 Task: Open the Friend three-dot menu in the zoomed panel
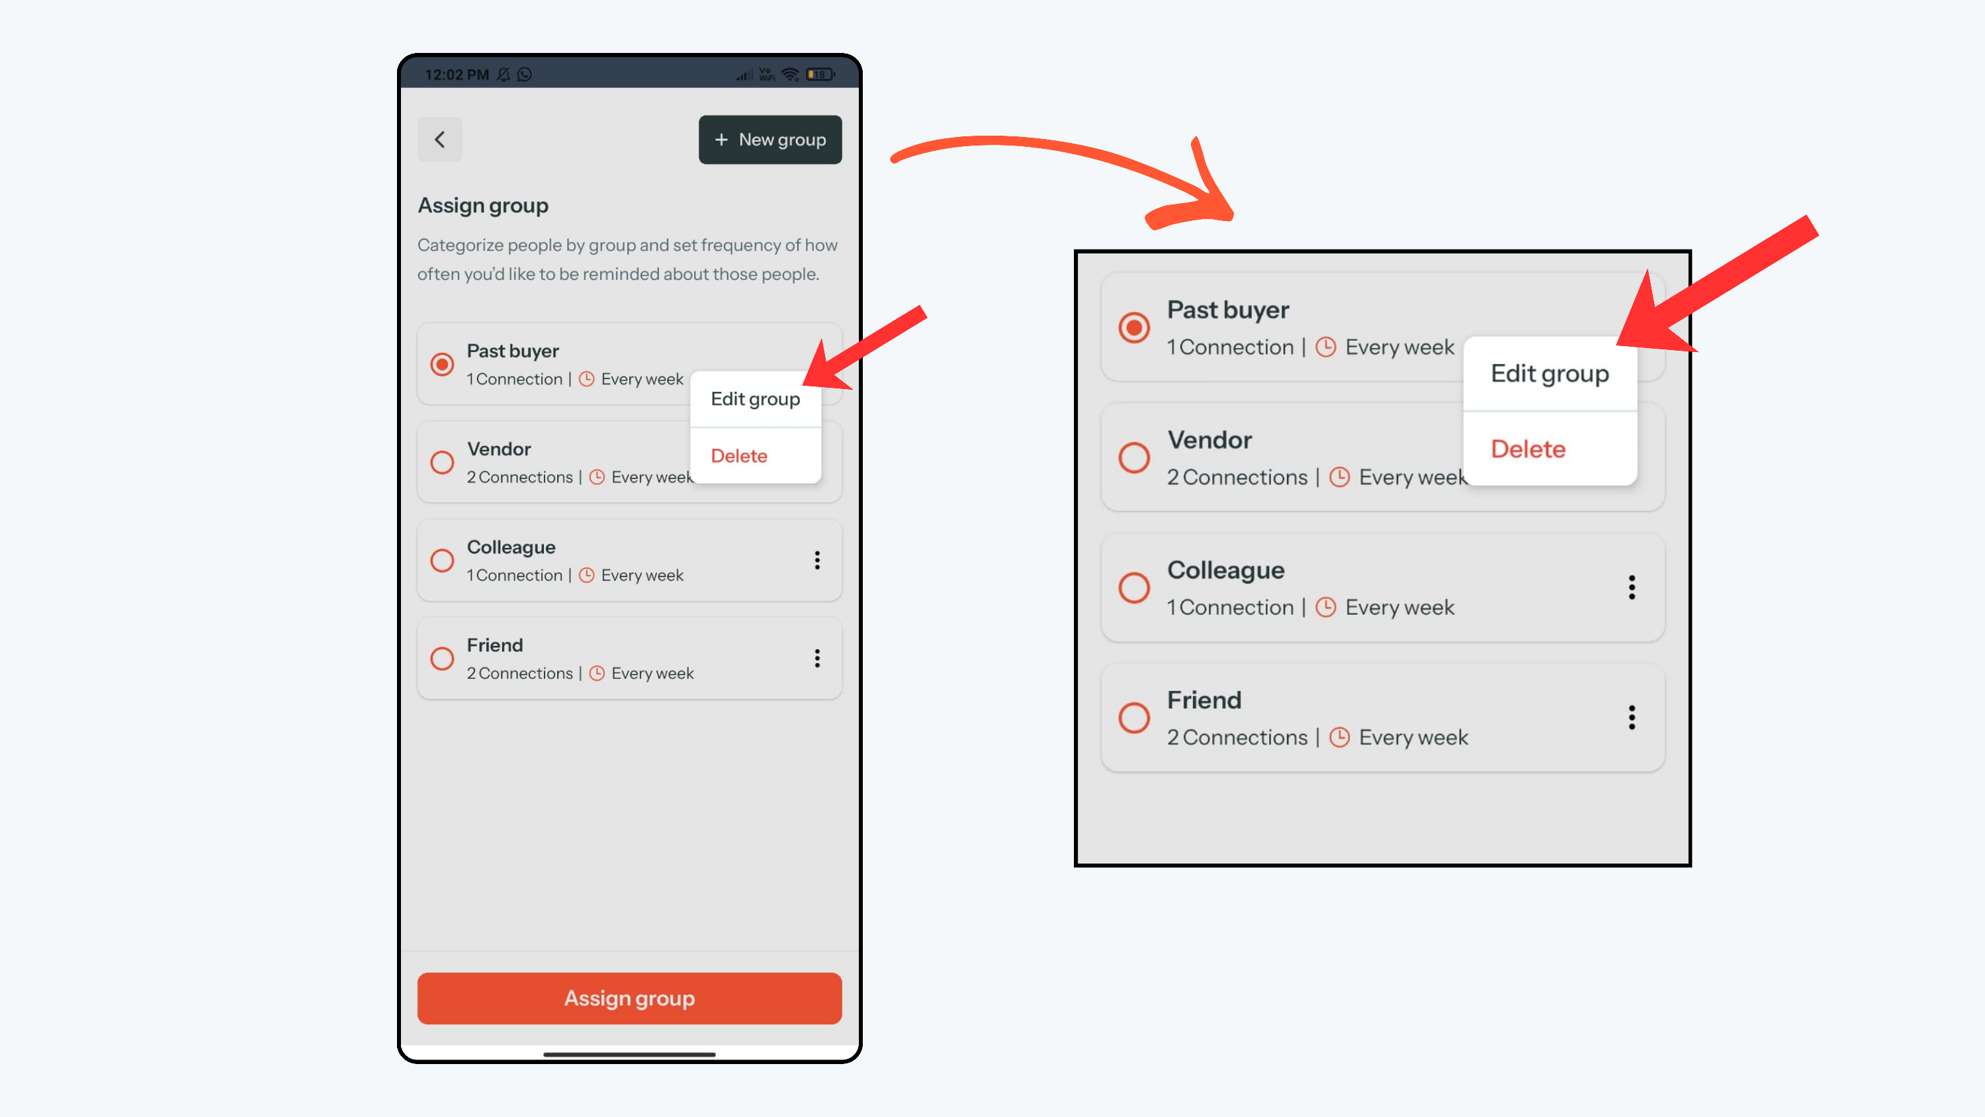1631,718
